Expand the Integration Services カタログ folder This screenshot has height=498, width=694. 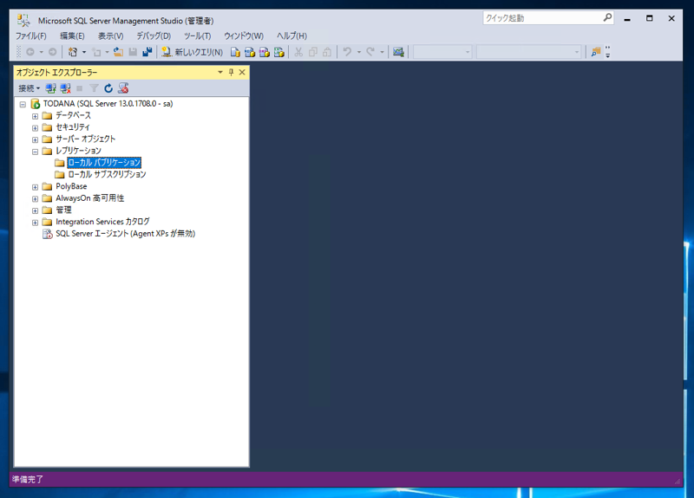(x=35, y=223)
